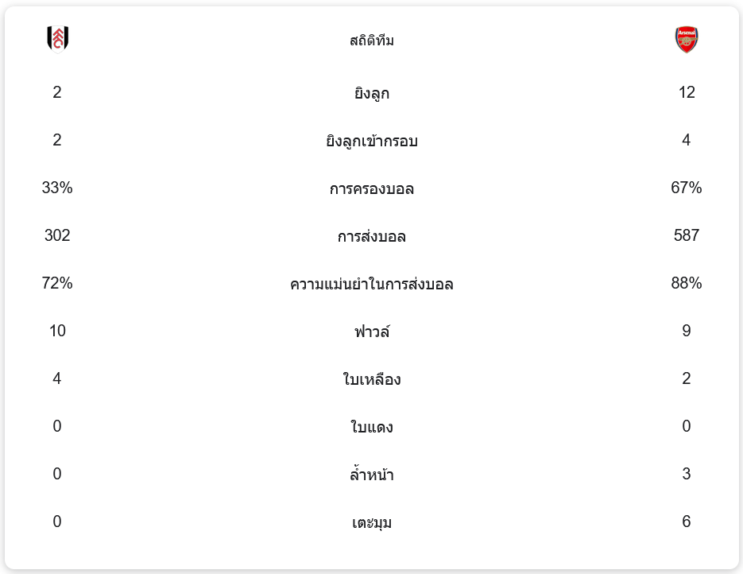Select the ความแม่นยำในการส่งบอล label
Screen dimensions: 743x574
click(372, 285)
